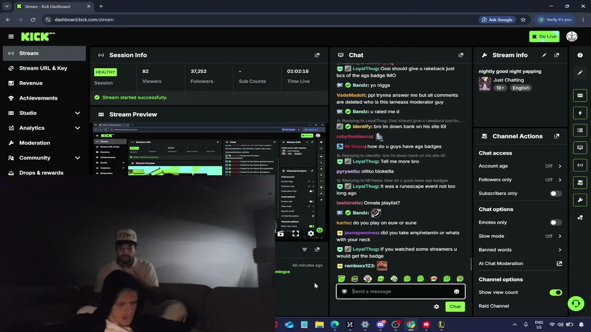
Task: Click the chat panel scrollbar
Action: (x=471, y=265)
